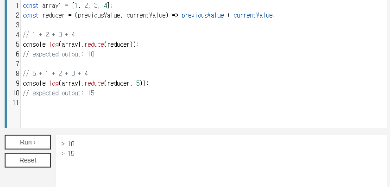This screenshot has width=390, height=187.
Task: Click the comment '// 5 + 1 + 2 + 3 + 4'
Action: [55, 74]
